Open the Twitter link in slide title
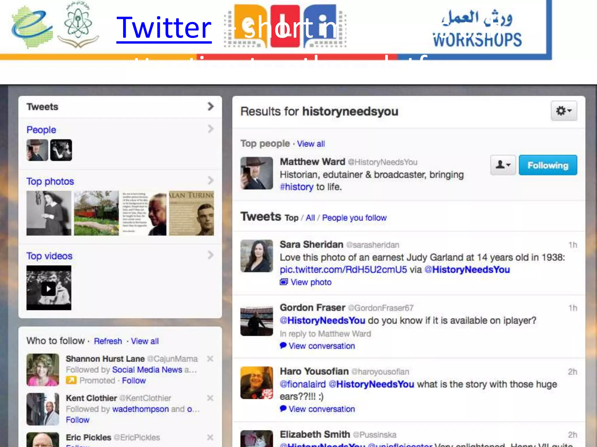Image resolution: width=597 pixels, height=447 pixels. [164, 28]
